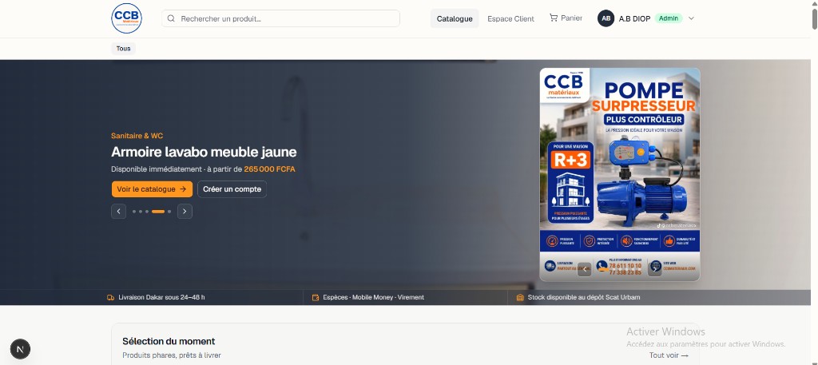Click the delivery truck icon
The width and height of the screenshot is (818, 365).
pos(110,298)
